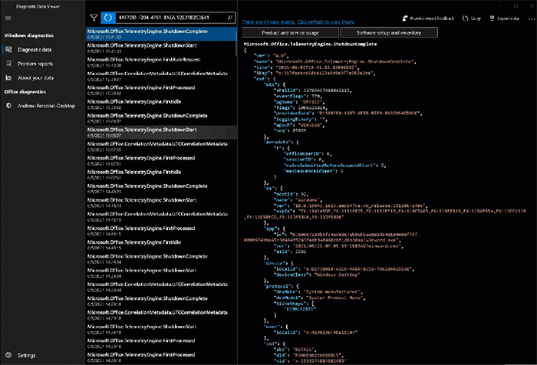This screenshot has width=537, height=365.
Task: Select the FirstIdle event dated 15:07
Action: tap(161, 174)
